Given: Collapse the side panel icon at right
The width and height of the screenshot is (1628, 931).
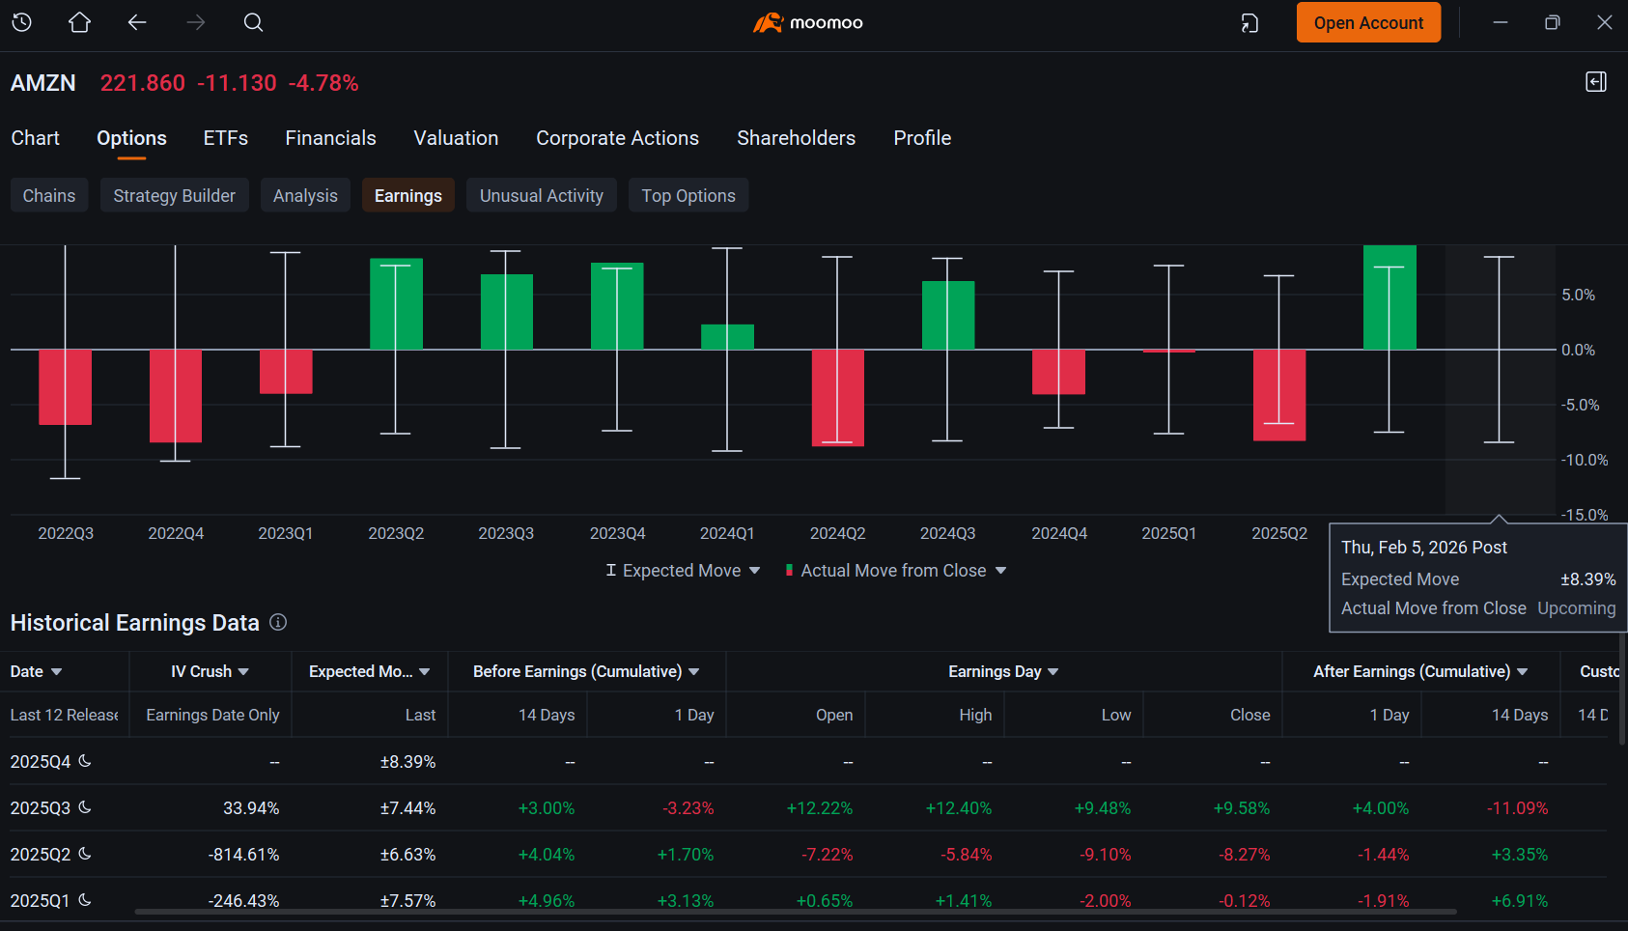Looking at the screenshot, I should coord(1596,82).
